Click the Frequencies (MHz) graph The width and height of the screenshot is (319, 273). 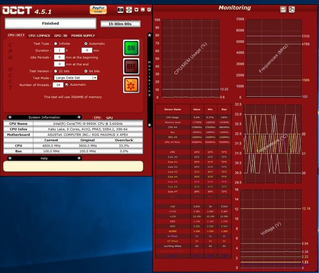(274, 58)
